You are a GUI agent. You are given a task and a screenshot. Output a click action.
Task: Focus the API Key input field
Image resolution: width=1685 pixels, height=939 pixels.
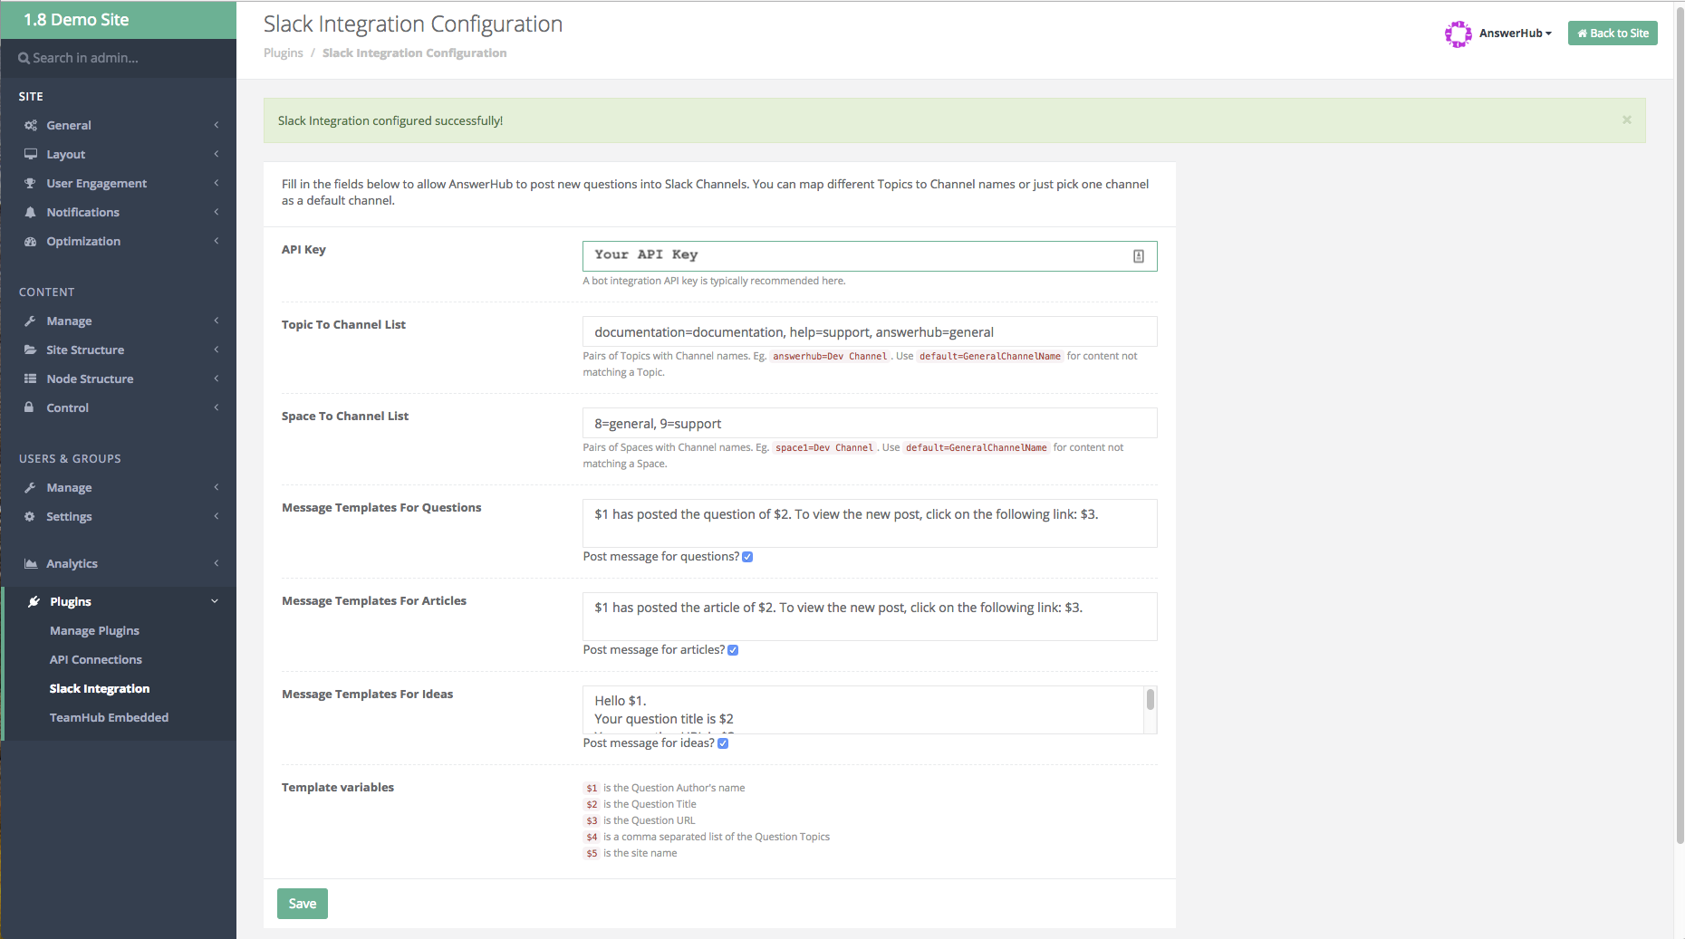870,256
